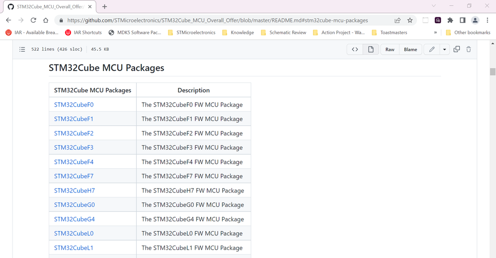Go back to the previous page

[x=8, y=20]
